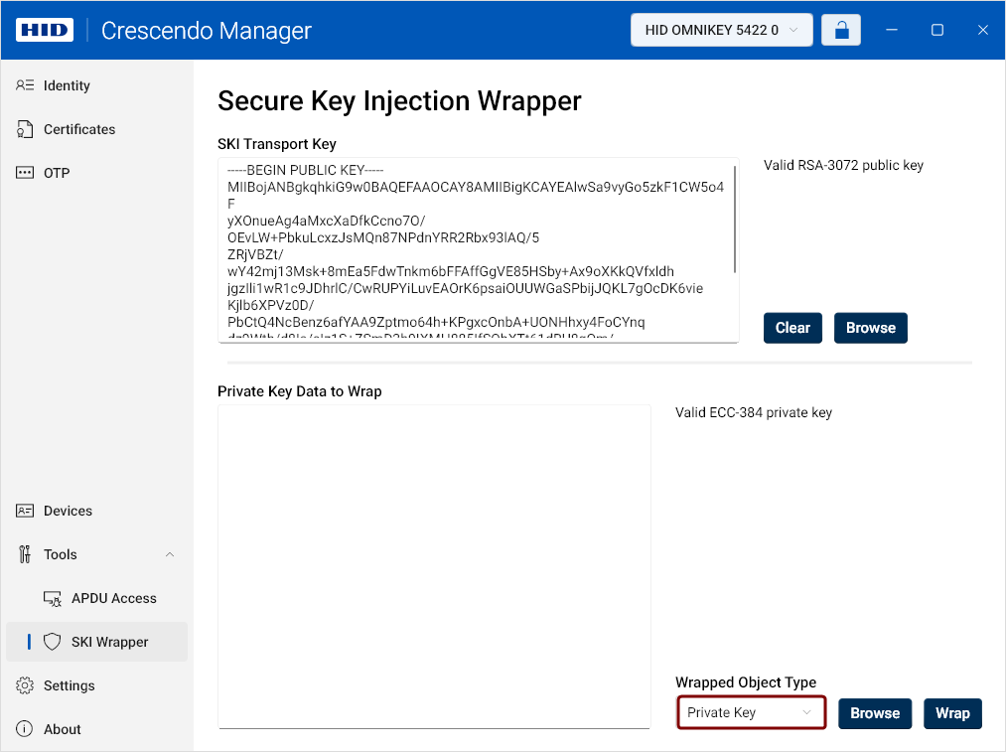1006x752 pixels.
Task: Browse for an SKI Transport Key file
Action: coord(871,328)
